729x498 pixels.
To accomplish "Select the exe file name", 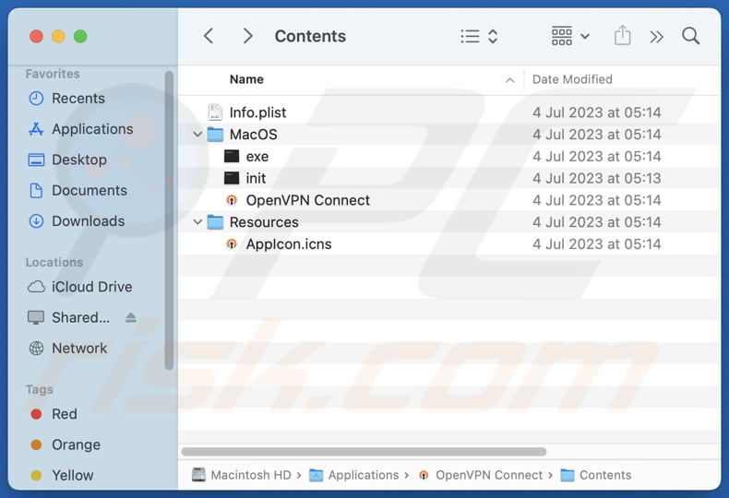I will click(x=257, y=157).
